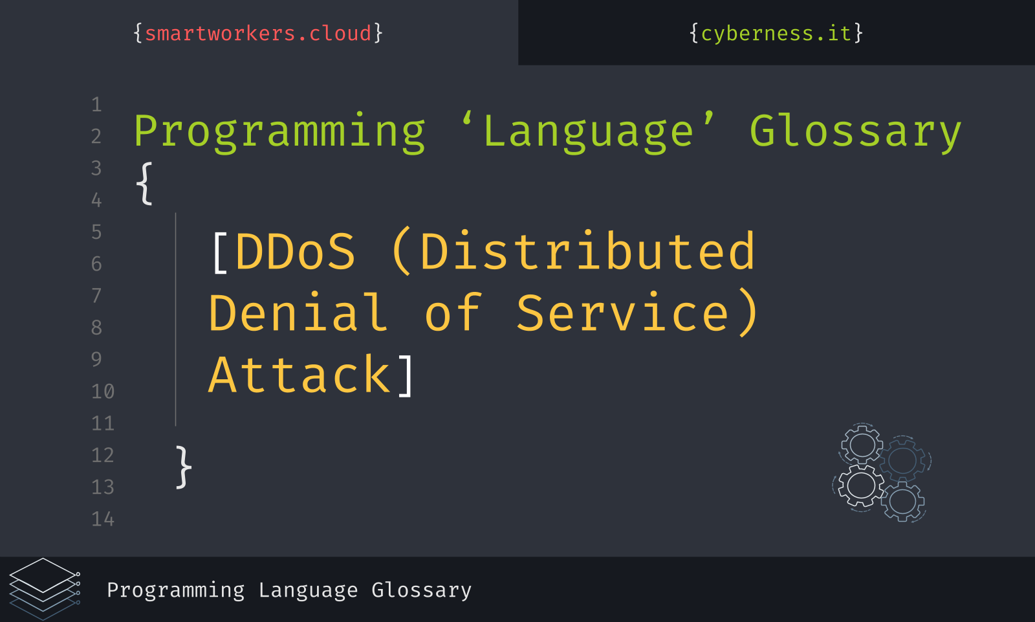Click line number 2 in gutter
Viewport: 1035px width, 622px height.
pyautogui.click(x=96, y=137)
